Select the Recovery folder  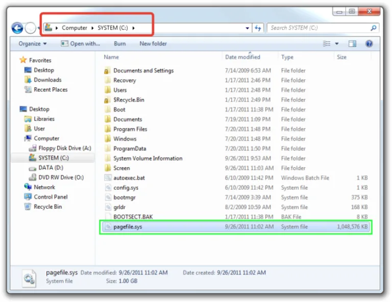click(125, 81)
